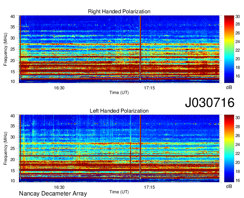Click the "Nancay Decameter Array" caption
Screen dimensions: 244x198
tap(53, 194)
